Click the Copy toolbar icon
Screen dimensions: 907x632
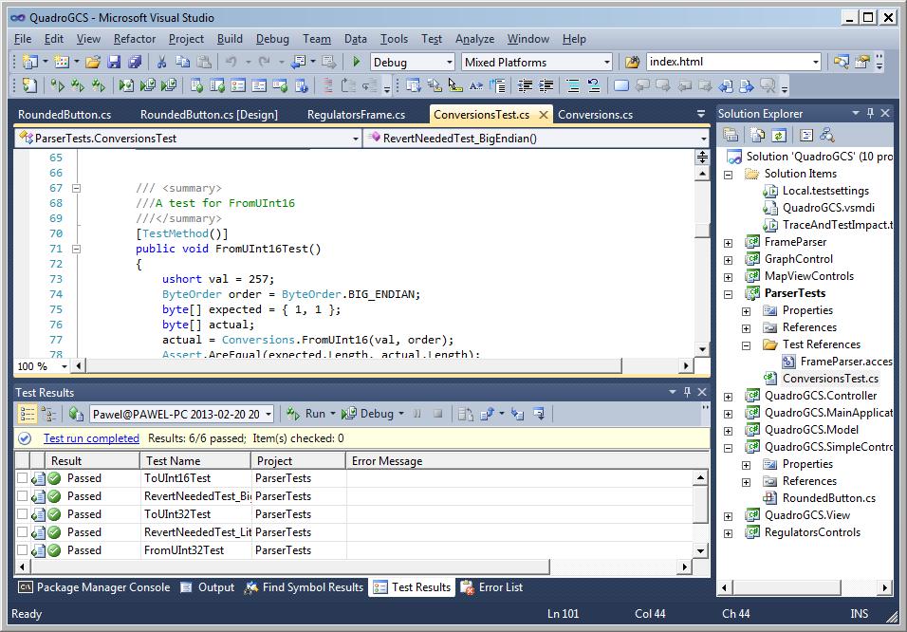183,62
